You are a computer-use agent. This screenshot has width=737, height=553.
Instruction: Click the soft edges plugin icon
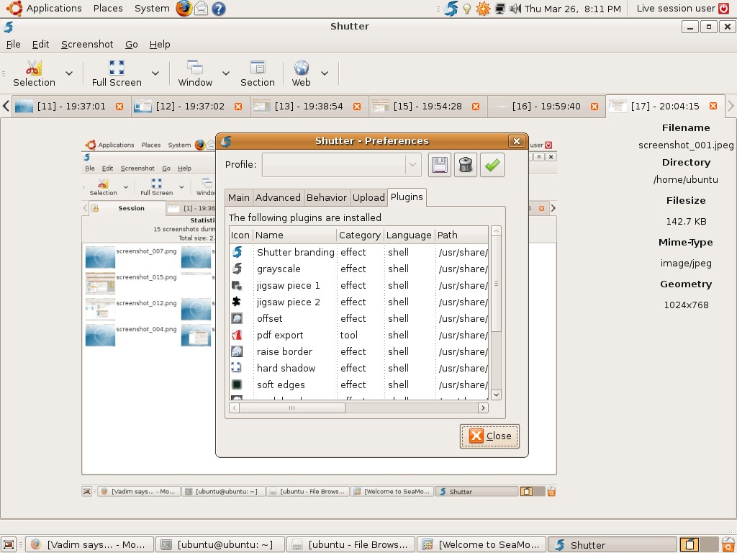pos(237,385)
